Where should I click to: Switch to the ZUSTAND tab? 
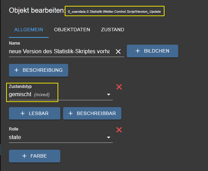coord(112,30)
